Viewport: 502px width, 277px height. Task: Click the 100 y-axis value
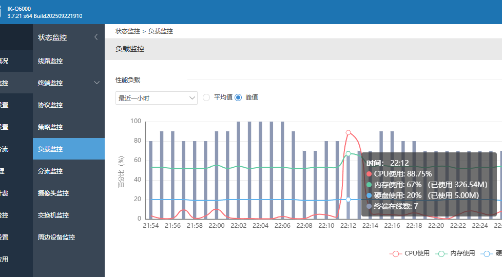[x=136, y=121]
